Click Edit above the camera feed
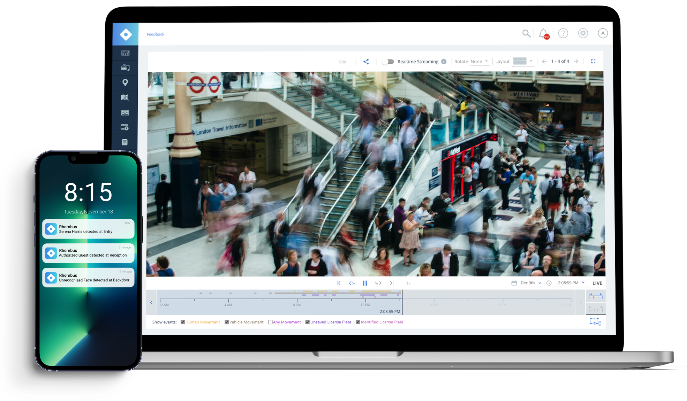This screenshot has height=401, width=687. click(342, 61)
